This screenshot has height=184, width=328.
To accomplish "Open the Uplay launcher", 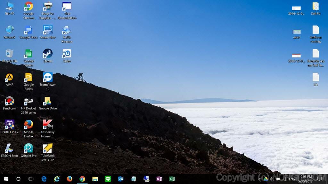I will [67, 53].
